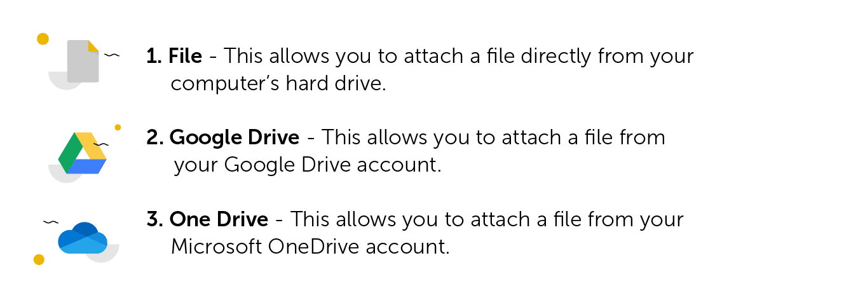865x307 pixels.
Task: Click the squiggle mark left of OneDrive cloud
Action: pyautogui.click(x=51, y=222)
